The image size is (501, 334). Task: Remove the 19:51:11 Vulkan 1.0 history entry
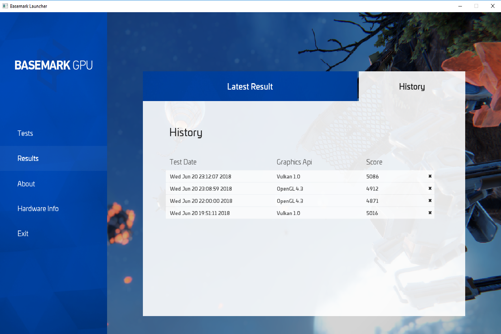[430, 213]
